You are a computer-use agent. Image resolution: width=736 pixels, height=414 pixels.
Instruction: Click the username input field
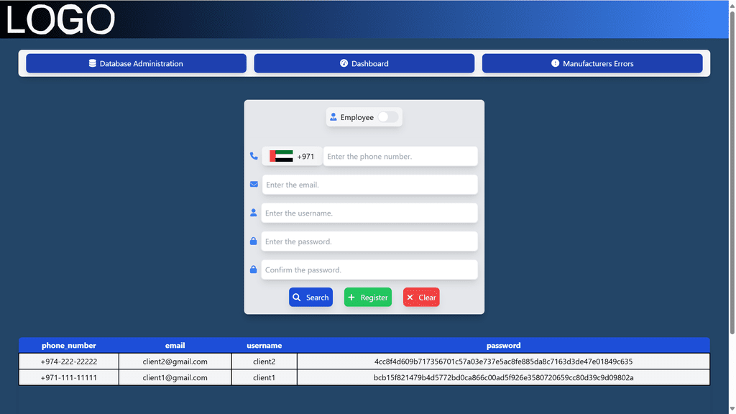(x=369, y=213)
